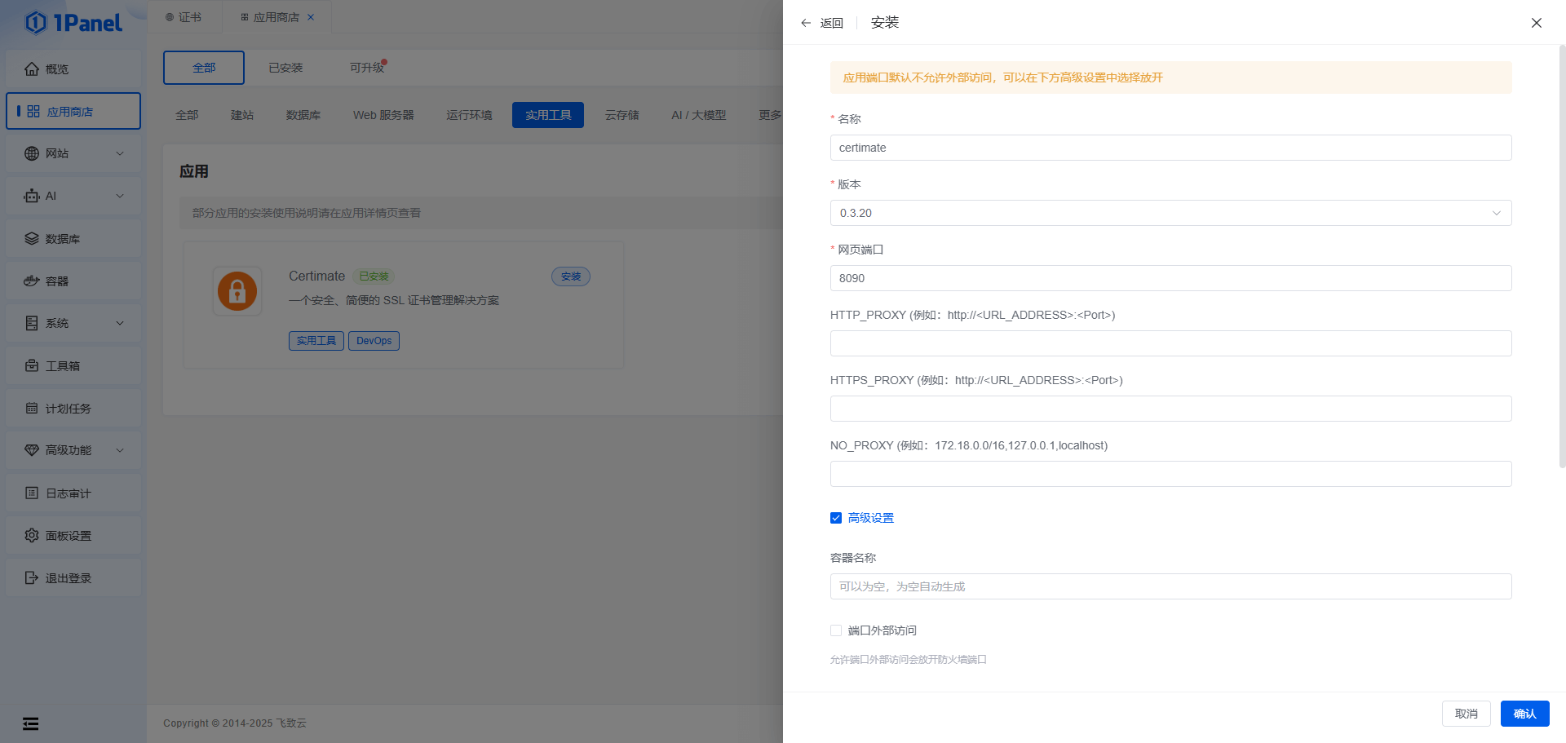
Task: Expand the 高级功能 sidebar menu
Action: point(73,450)
